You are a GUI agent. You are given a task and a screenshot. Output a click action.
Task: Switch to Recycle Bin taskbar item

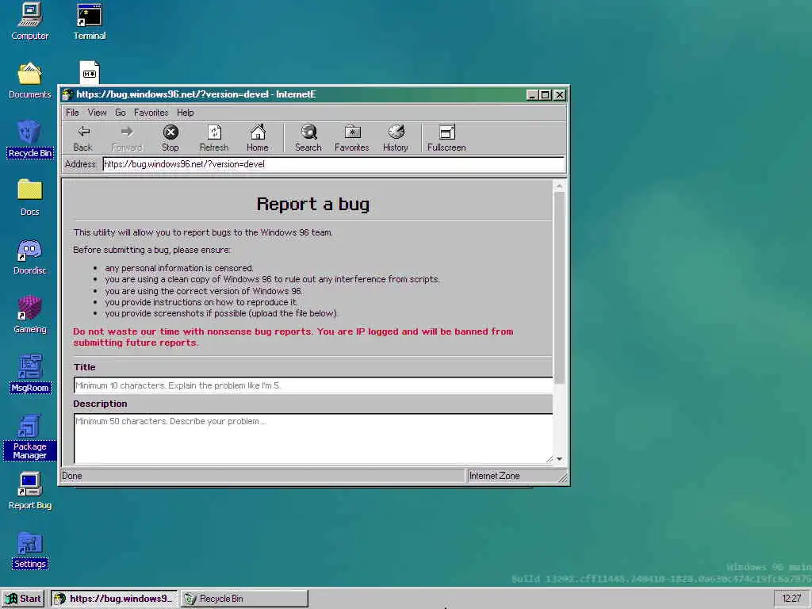[244, 599]
